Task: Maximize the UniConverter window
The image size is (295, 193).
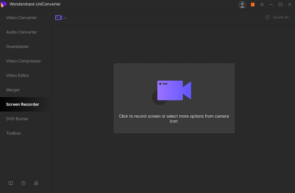Action: tap(281, 5)
